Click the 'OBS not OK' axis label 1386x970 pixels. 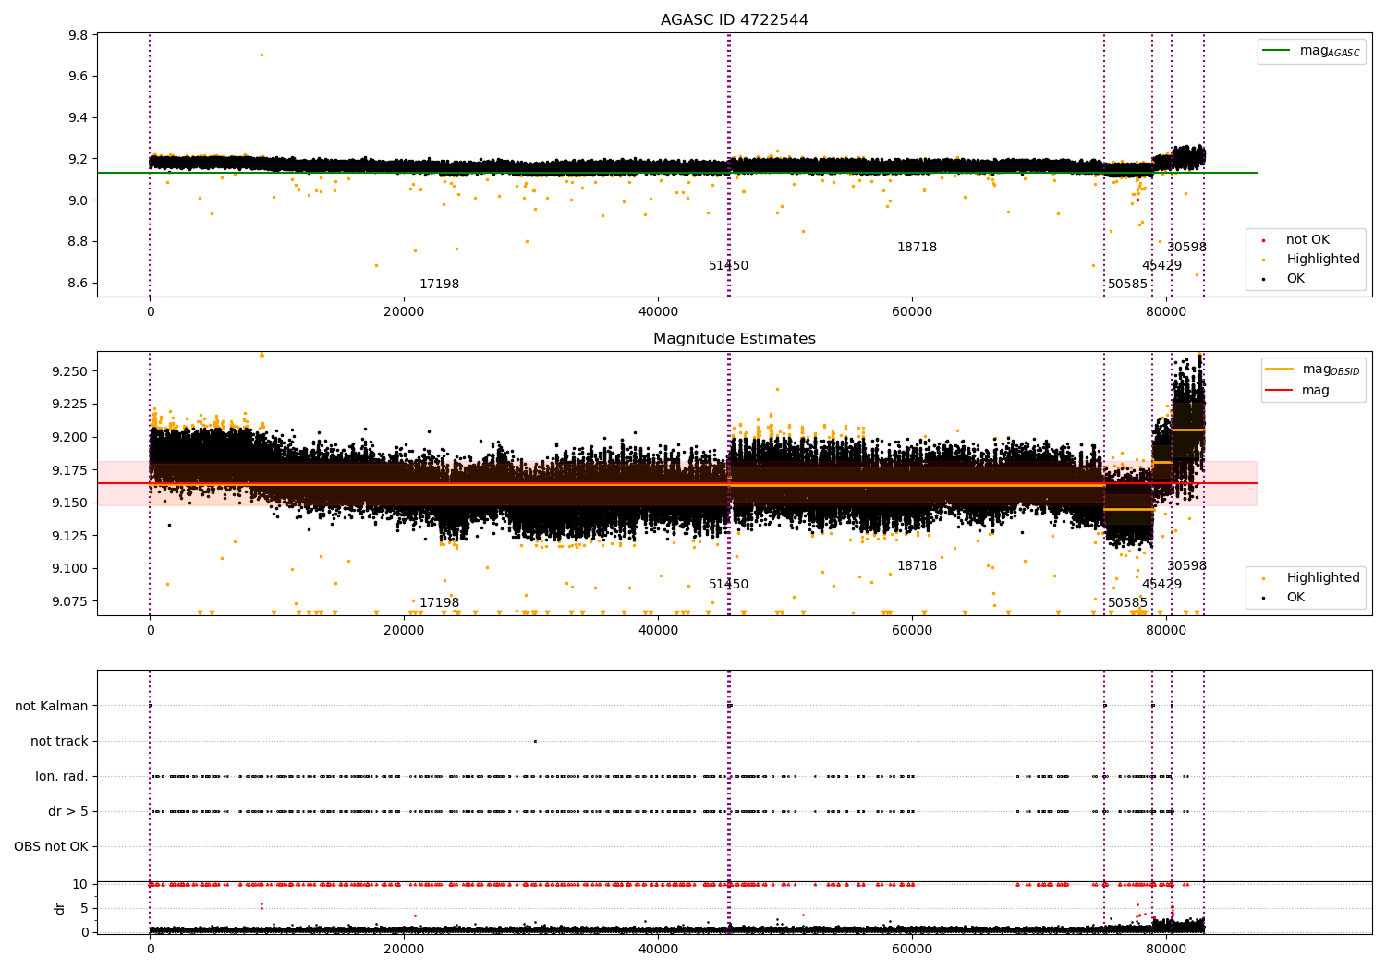[x=51, y=847]
